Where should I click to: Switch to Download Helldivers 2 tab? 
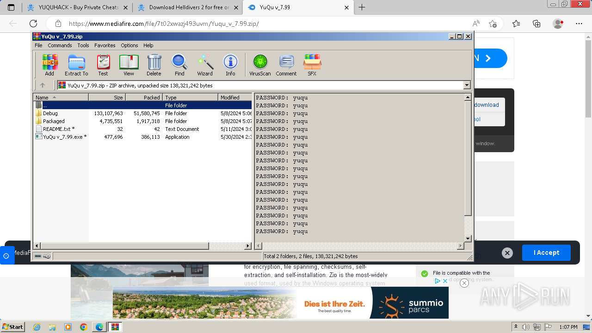(187, 7)
